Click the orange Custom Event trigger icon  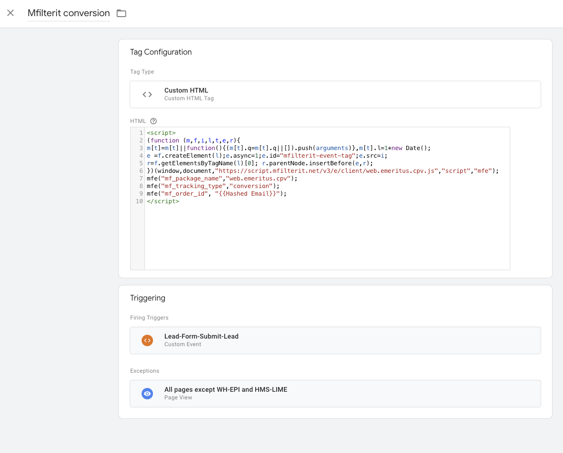(147, 340)
